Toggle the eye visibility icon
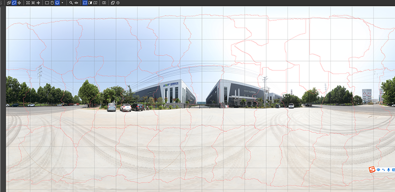 tap(76, 3)
